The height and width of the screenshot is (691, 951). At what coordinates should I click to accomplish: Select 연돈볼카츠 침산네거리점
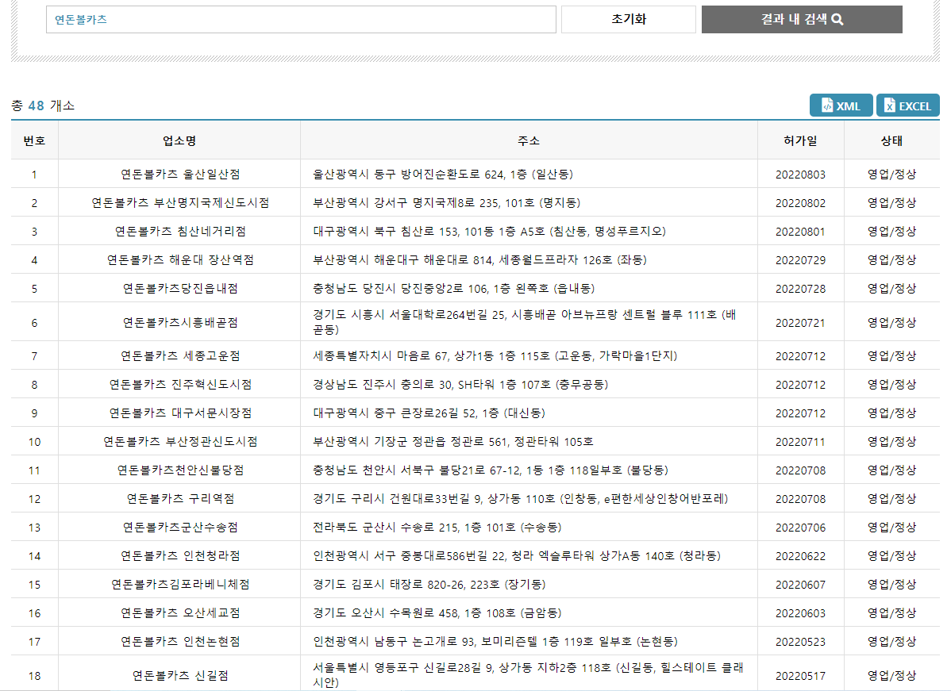180,232
